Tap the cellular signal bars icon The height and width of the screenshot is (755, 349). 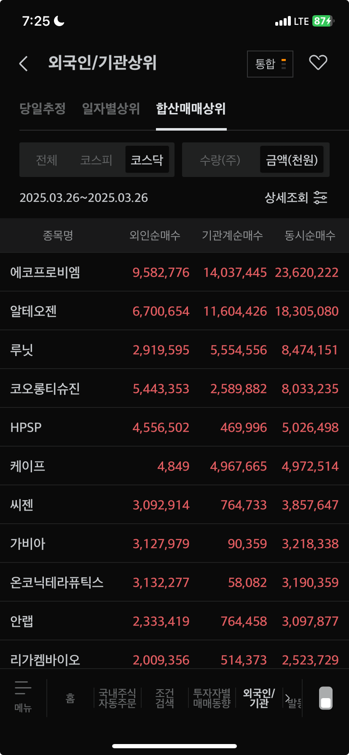point(283,21)
